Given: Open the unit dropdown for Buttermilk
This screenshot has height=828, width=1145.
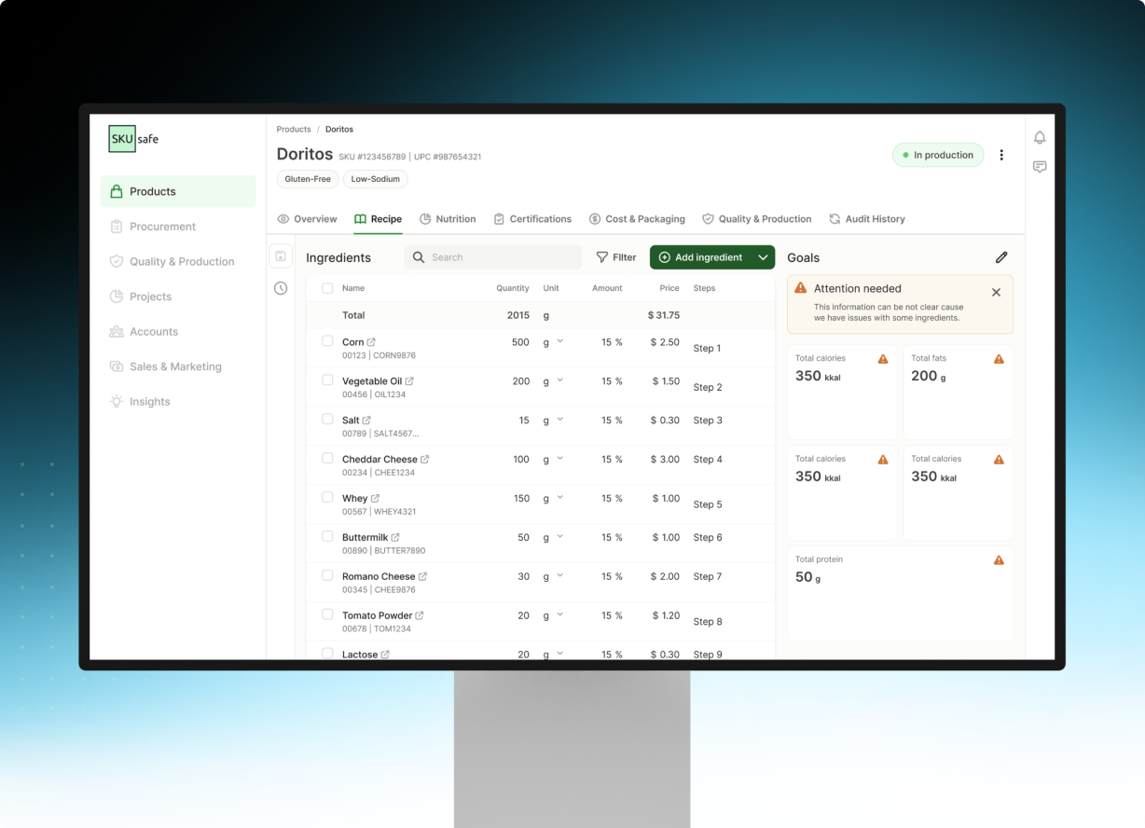Looking at the screenshot, I should click(x=560, y=536).
